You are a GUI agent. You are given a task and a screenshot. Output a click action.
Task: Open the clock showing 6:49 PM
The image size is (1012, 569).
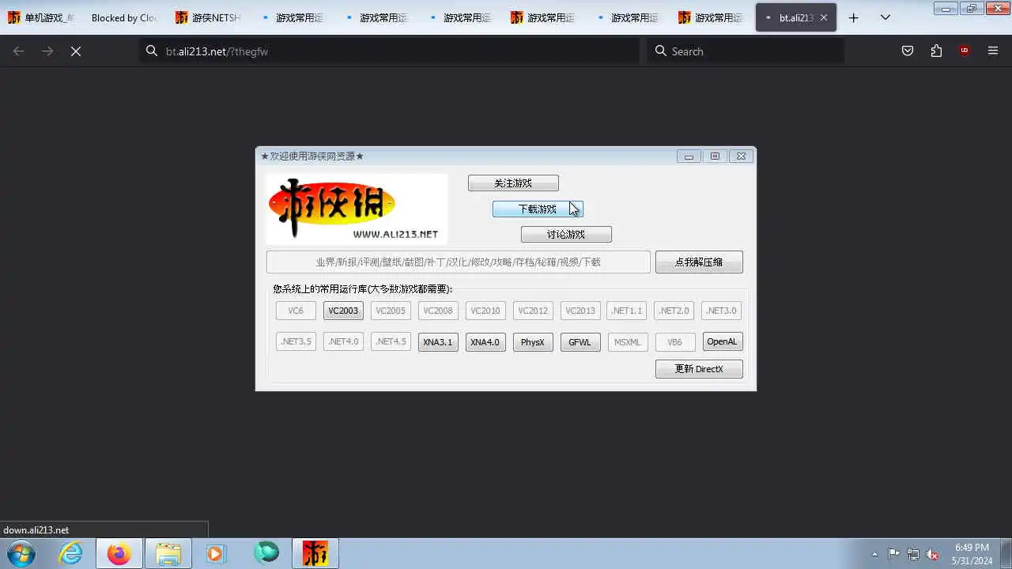[972, 553]
